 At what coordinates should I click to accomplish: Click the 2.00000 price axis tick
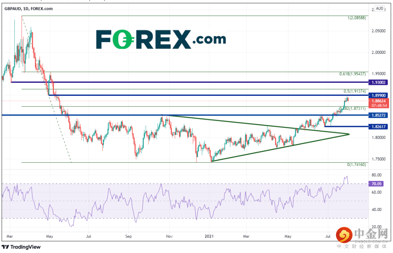pos(378,52)
